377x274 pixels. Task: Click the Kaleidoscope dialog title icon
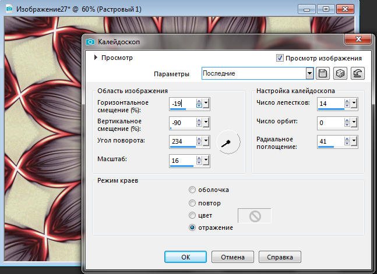(x=90, y=42)
